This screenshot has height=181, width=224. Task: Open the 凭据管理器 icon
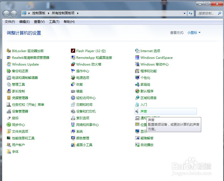9,98
